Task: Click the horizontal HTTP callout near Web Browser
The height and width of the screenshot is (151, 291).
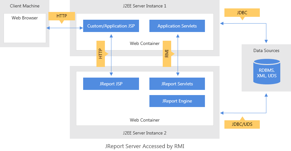Action: click(x=62, y=16)
